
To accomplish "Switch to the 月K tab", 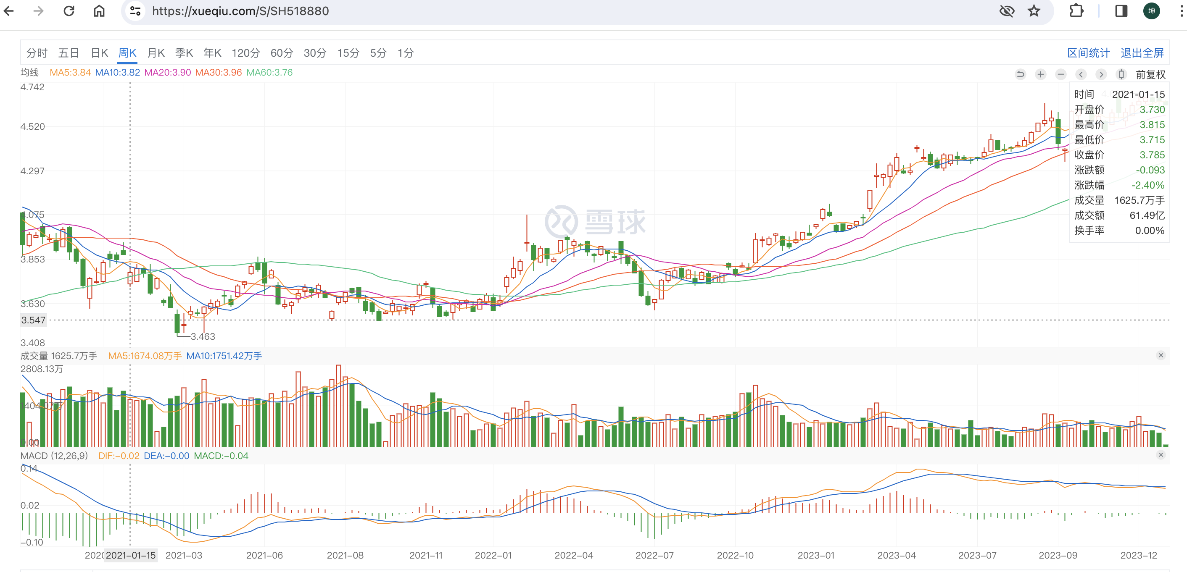I will [x=156, y=53].
